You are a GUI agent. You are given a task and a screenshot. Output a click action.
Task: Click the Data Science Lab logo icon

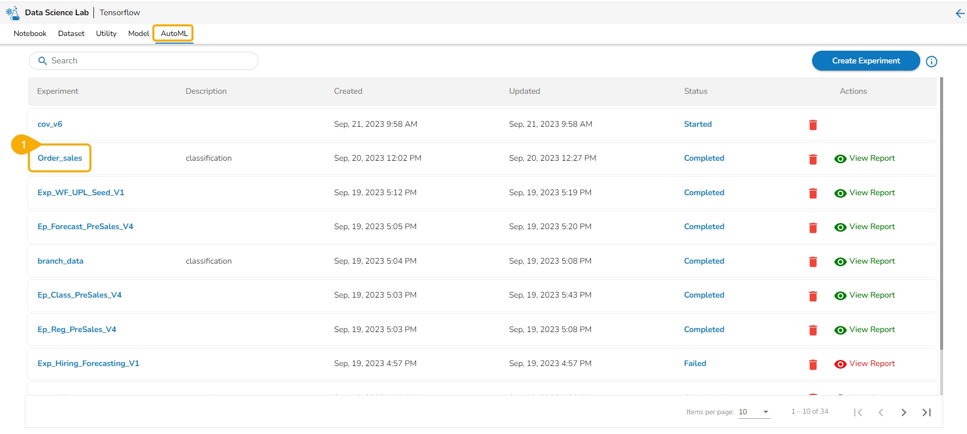(x=13, y=13)
